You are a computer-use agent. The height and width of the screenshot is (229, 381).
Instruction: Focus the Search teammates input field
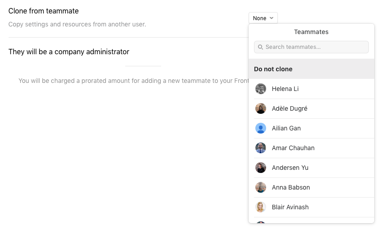tap(311, 47)
